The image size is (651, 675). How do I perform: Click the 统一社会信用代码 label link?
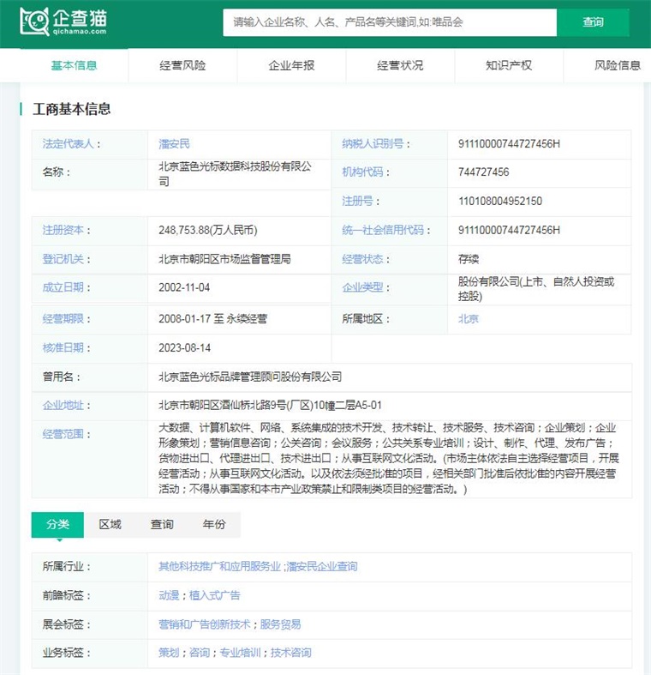[383, 231]
